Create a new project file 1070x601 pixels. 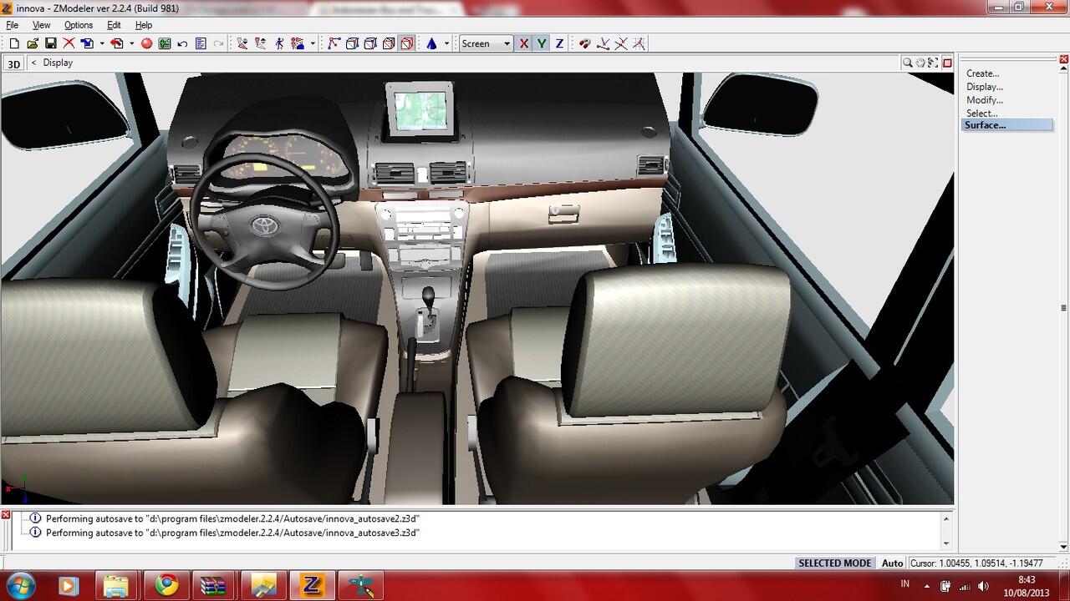(x=14, y=43)
